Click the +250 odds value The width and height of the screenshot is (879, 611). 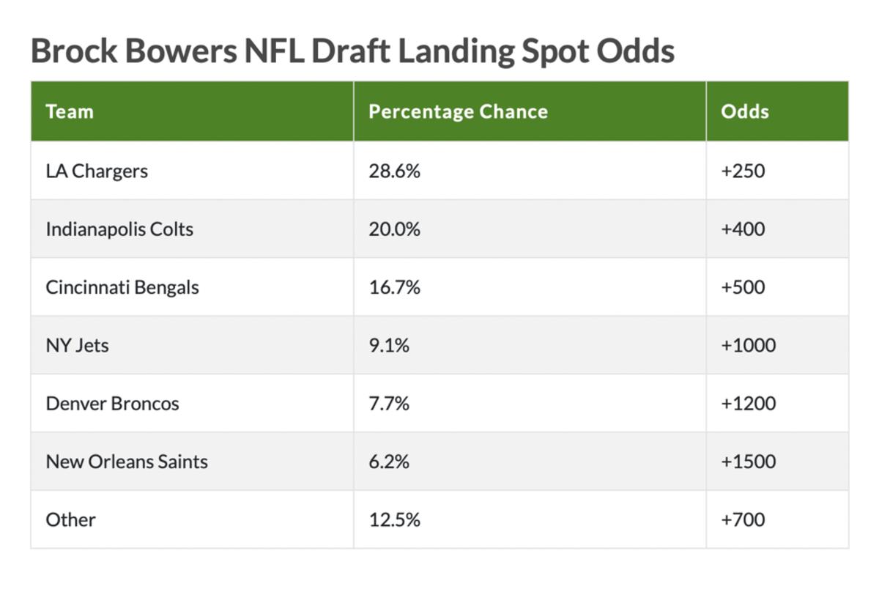(743, 171)
